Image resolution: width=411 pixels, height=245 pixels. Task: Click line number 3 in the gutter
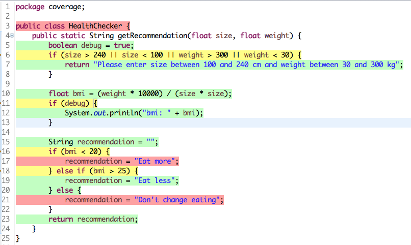coord(8,26)
